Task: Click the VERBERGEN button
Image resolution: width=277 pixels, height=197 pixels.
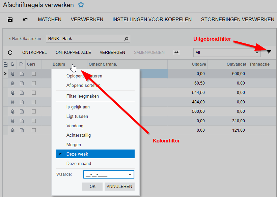Action: click(112, 53)
